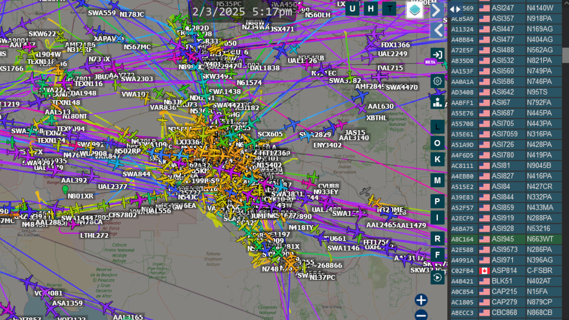Click hex code AC8111 in the table
Viewport: 569px width, 320px height.
point(462,166)
